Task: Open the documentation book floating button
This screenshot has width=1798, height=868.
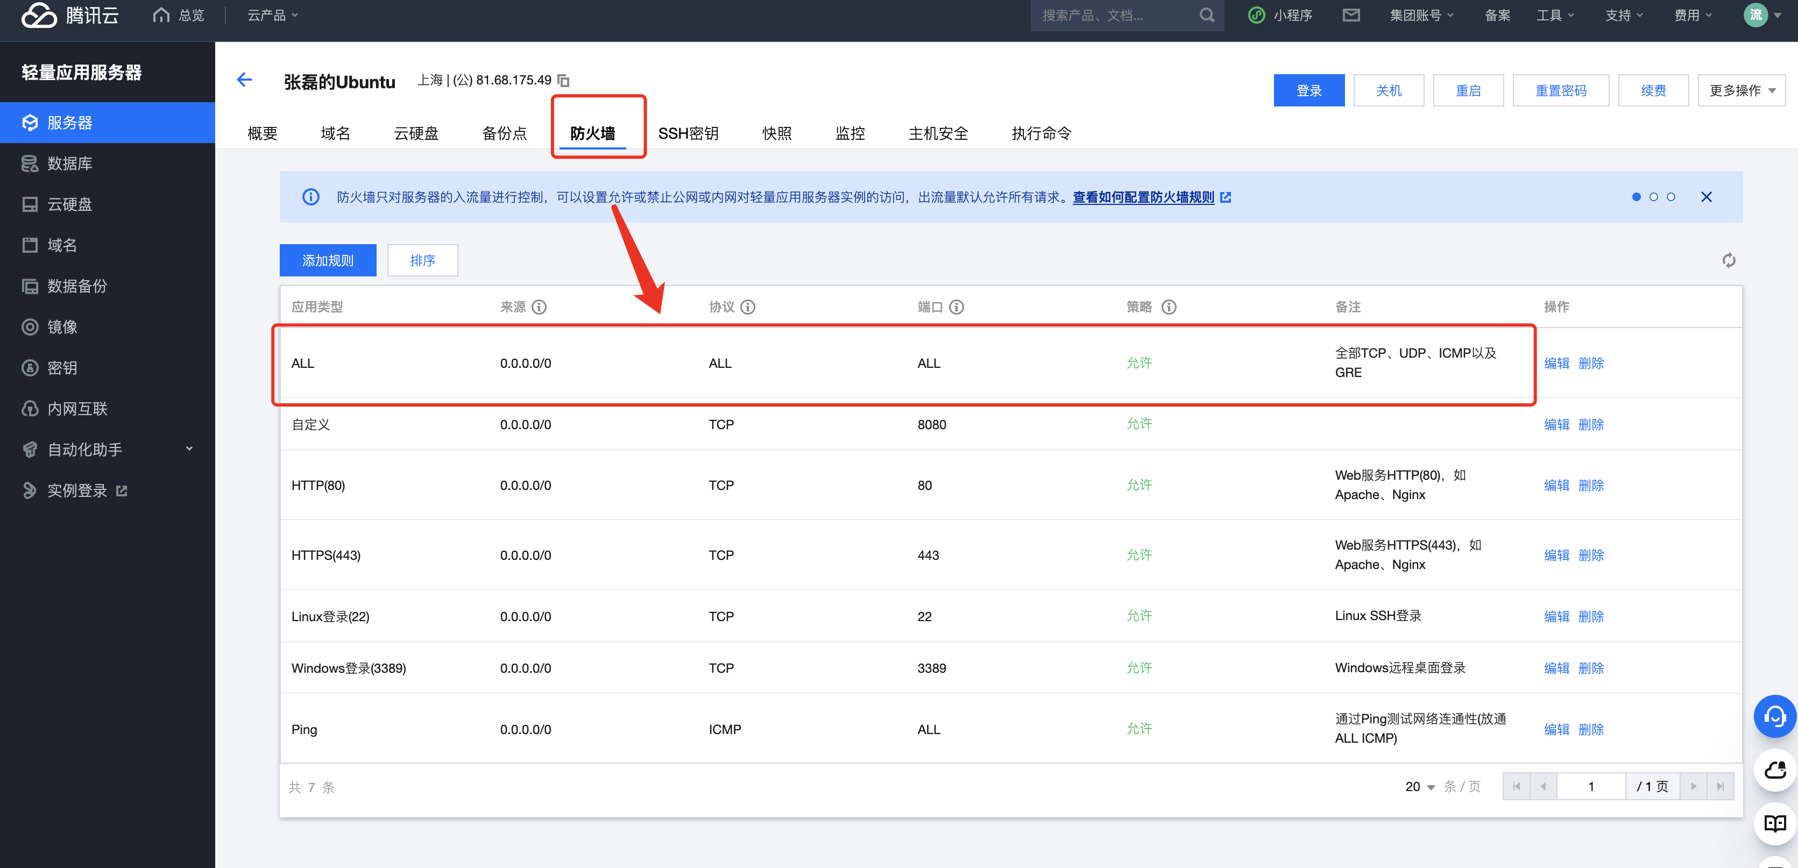Action: pos(1775,823)
